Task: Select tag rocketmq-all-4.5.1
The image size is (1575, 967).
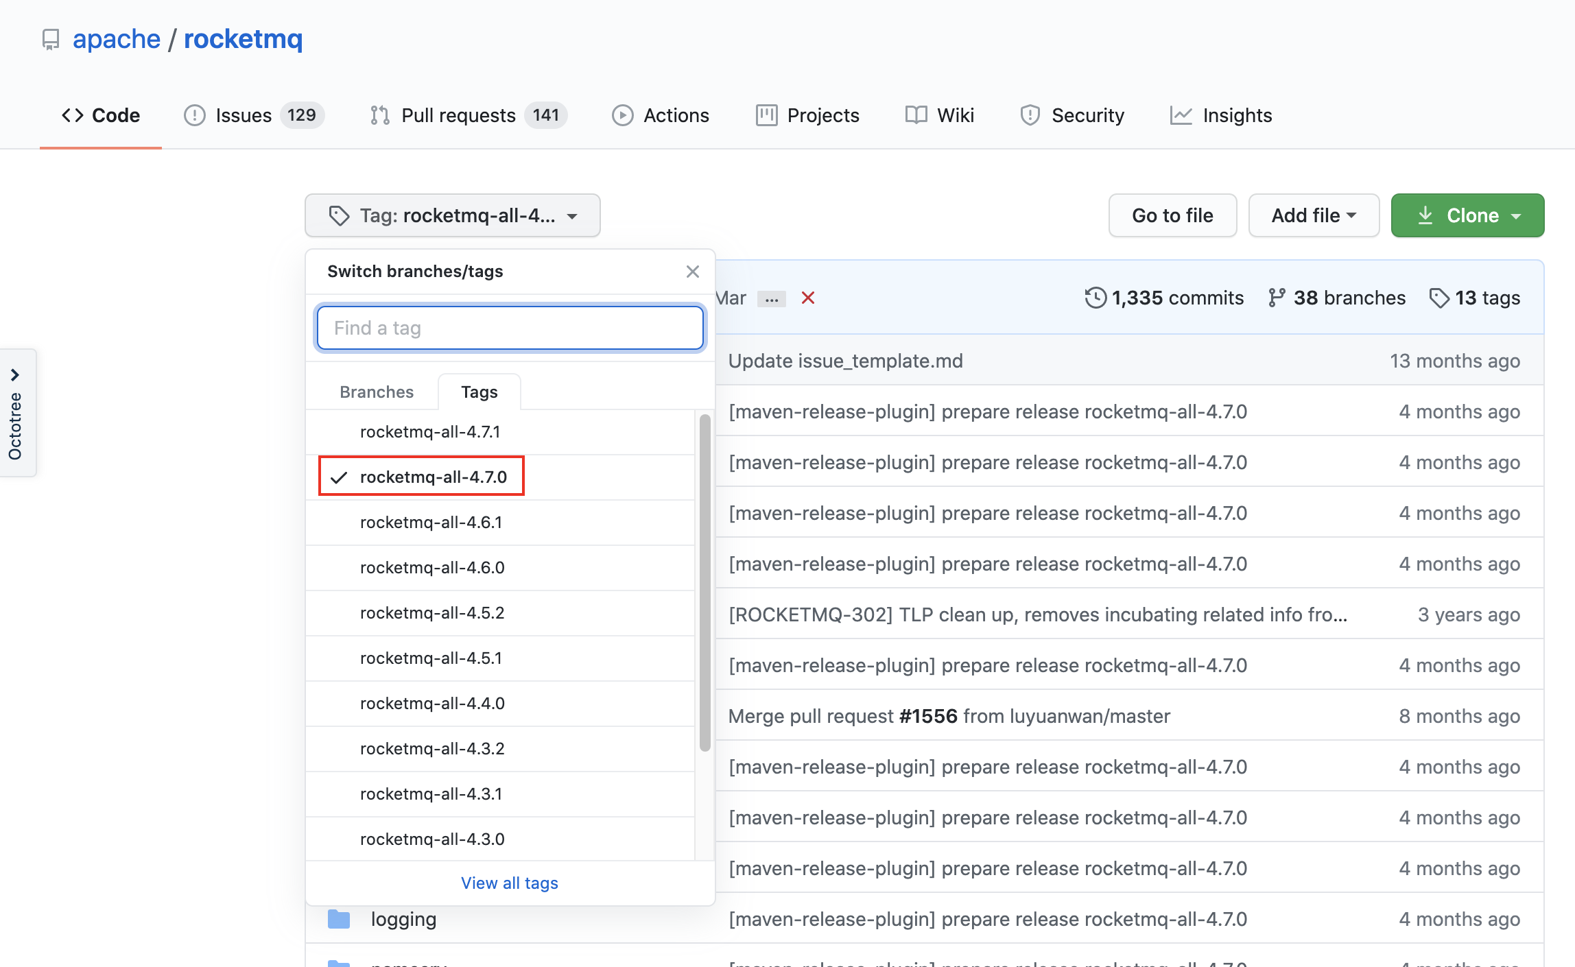Action: 500,658
